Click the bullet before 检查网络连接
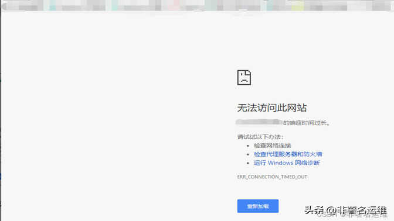The width and height of the screenshot is (394, 221). click(248, 146)
